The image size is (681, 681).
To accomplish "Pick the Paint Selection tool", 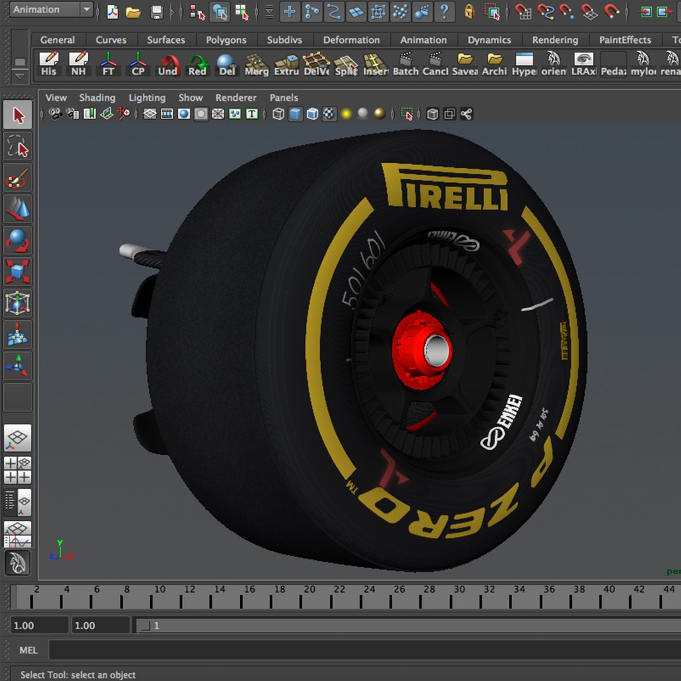I will point(18,178).
